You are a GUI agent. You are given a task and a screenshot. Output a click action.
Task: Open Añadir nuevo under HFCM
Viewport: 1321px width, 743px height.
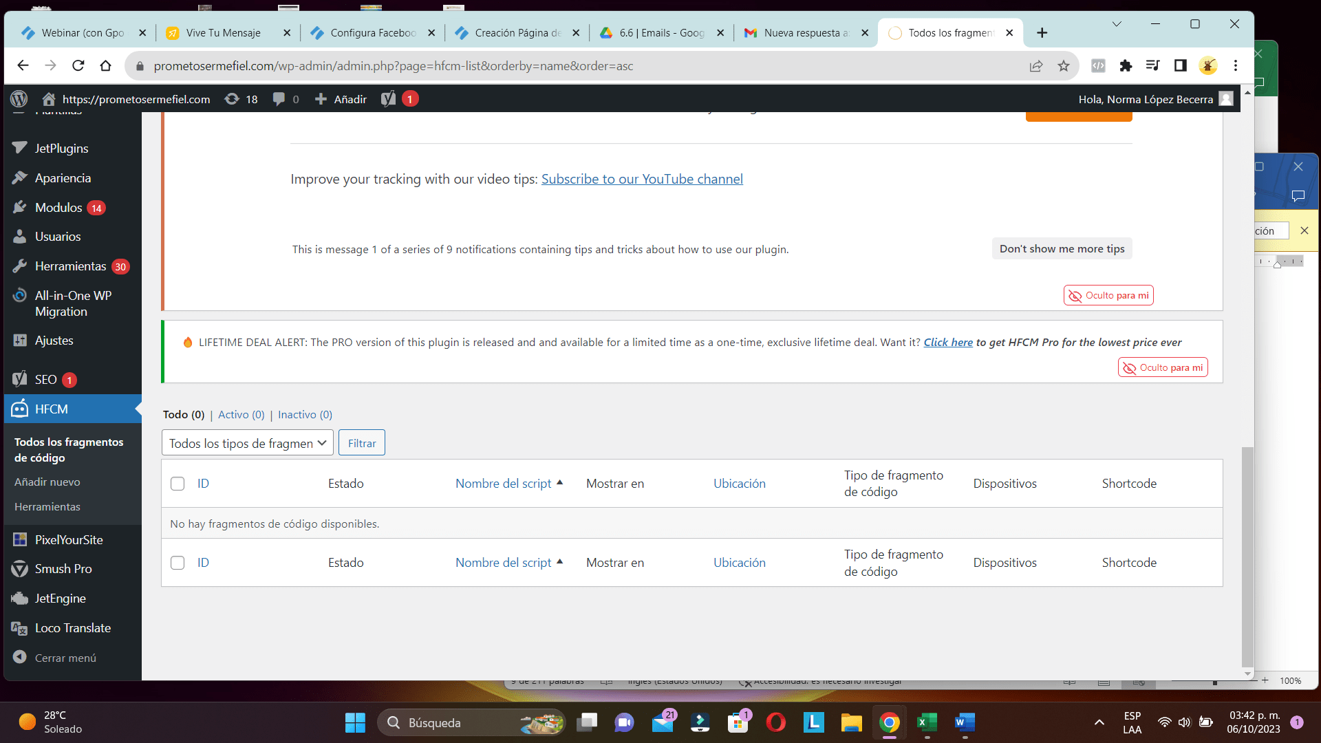(x=47, y=482)
